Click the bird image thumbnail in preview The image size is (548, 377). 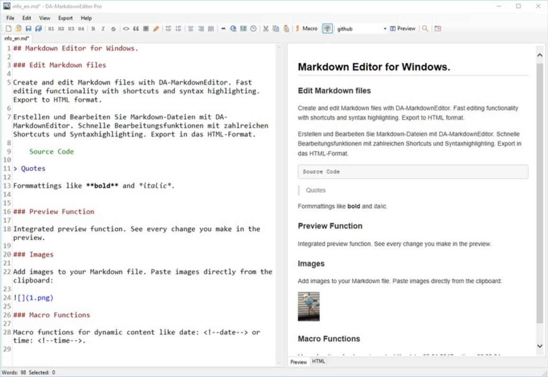pos(309,306)
